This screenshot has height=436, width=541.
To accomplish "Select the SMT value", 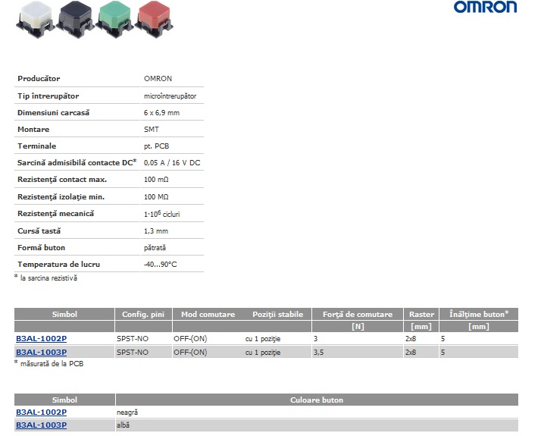I will 152,129.
